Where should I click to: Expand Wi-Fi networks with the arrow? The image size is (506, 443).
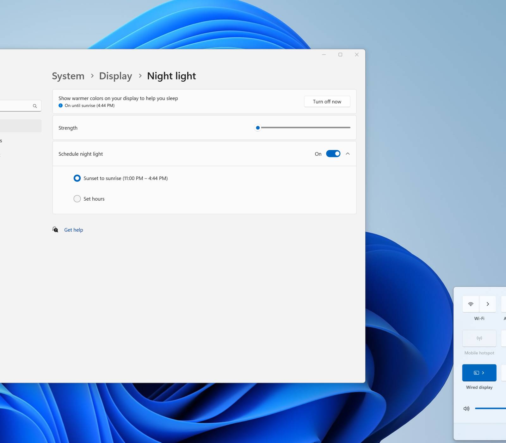(488, 304)
